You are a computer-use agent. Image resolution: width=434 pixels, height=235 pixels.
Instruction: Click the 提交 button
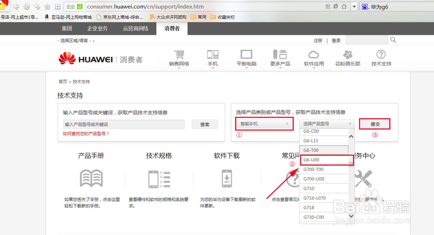click(x=375, y=124)
